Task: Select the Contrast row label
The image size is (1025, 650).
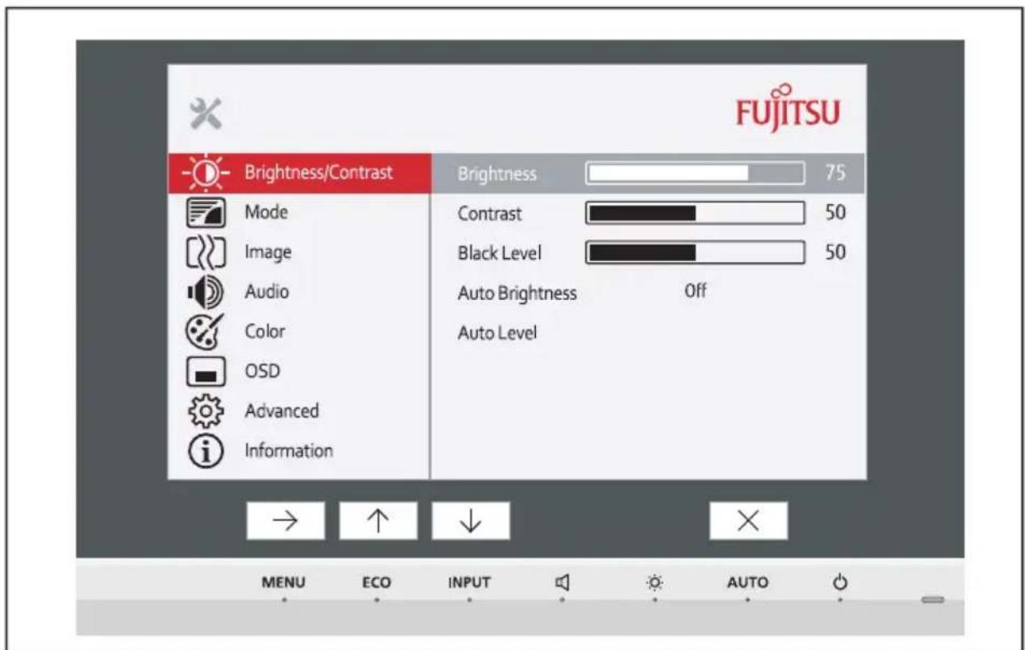Action: tap(490, 215)
